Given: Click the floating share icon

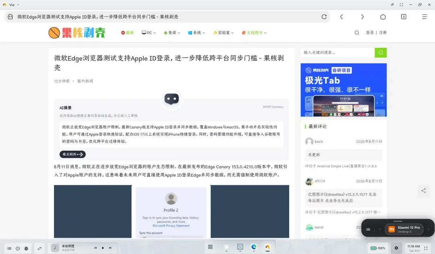Looking at the screenshot, I should coord(423,190).
